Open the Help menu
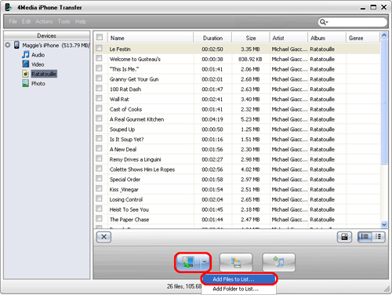 (81, 21)
